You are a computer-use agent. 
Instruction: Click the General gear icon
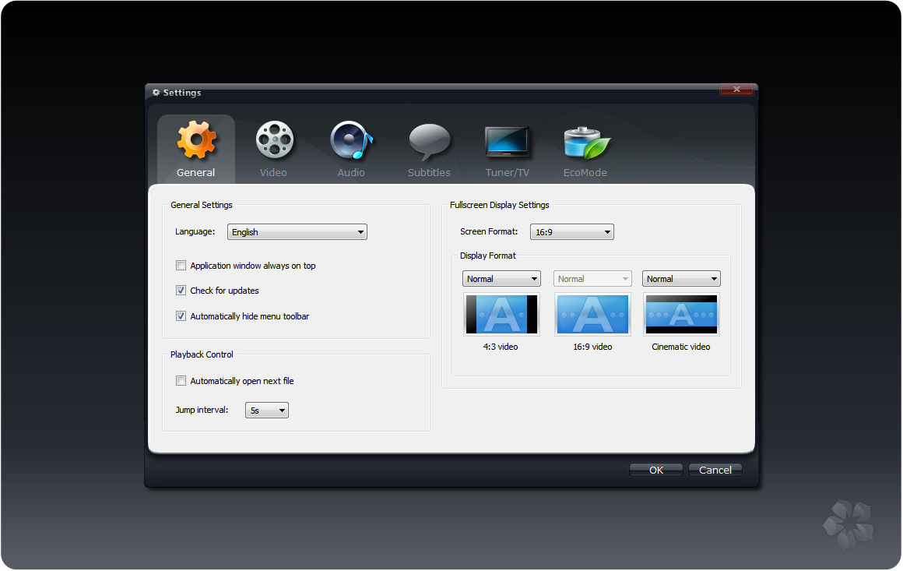196,141
